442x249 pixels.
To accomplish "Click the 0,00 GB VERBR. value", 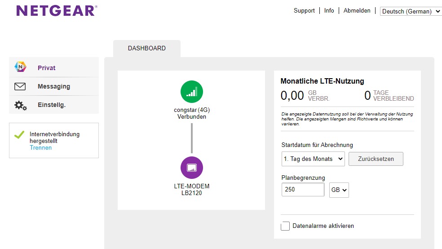I will coord(305,96).
